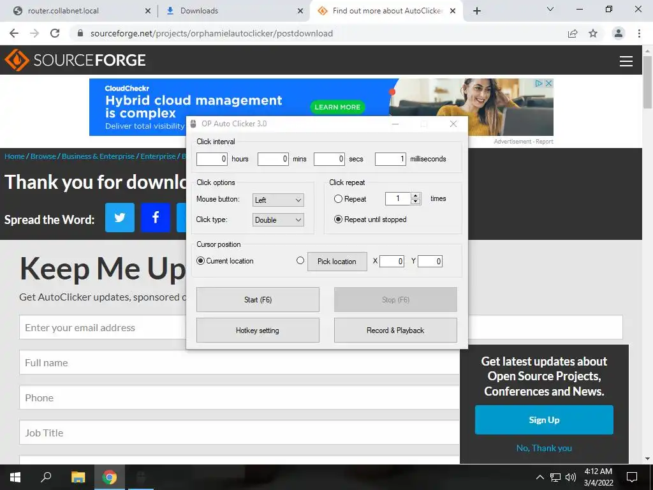Open Windows taskbar search
The width and height of the screenshot is (653, 490).
(x=46, y=477)
